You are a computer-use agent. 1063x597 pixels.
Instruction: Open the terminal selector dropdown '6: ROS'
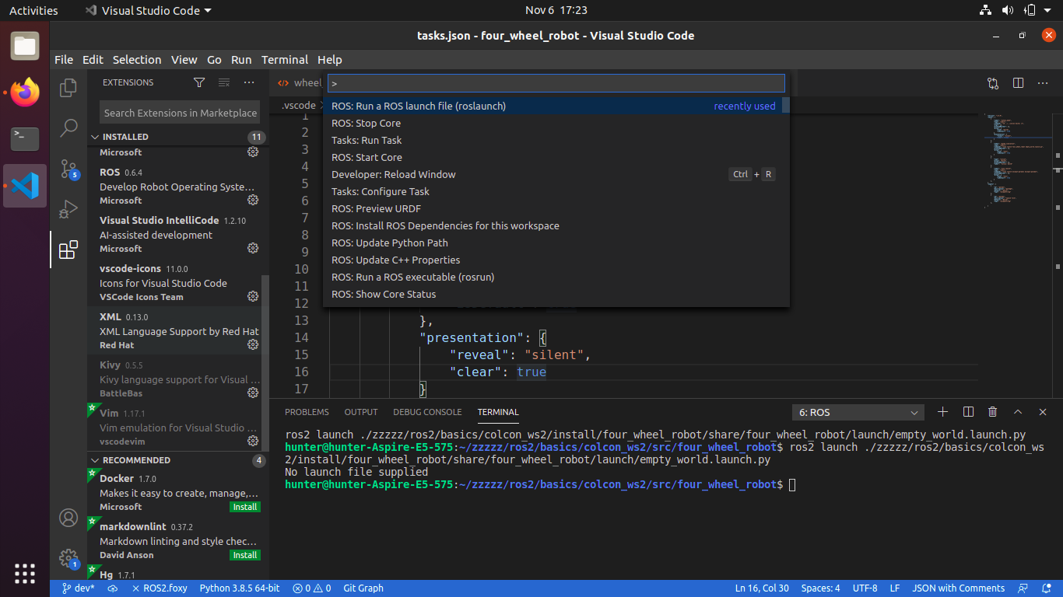(858, 413)
